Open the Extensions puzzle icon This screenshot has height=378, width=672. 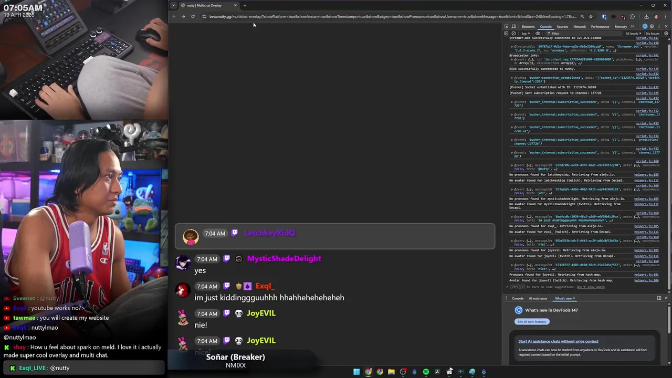[x=632, y=16]
